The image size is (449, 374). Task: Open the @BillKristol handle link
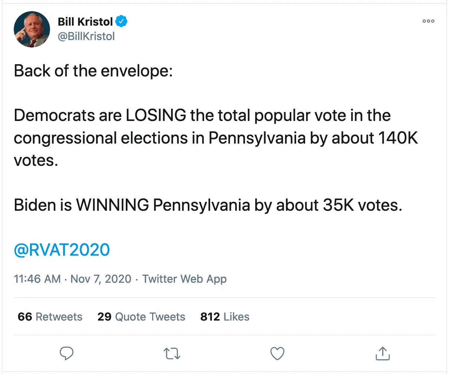(86, 36)
